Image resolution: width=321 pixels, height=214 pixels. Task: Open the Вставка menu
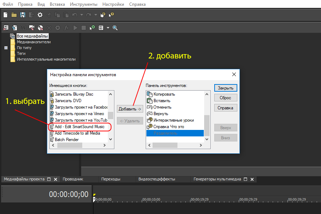click(x=57, y=4)
